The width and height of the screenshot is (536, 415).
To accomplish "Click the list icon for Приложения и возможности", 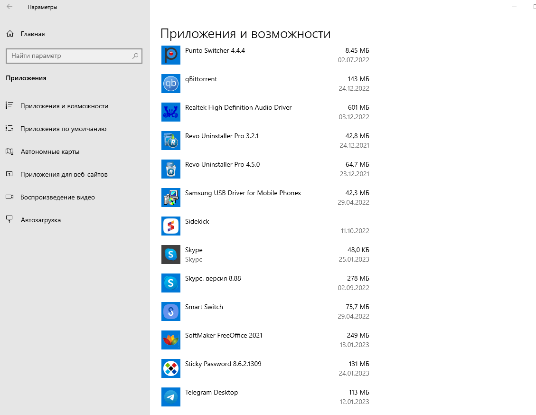I will 9,105.
